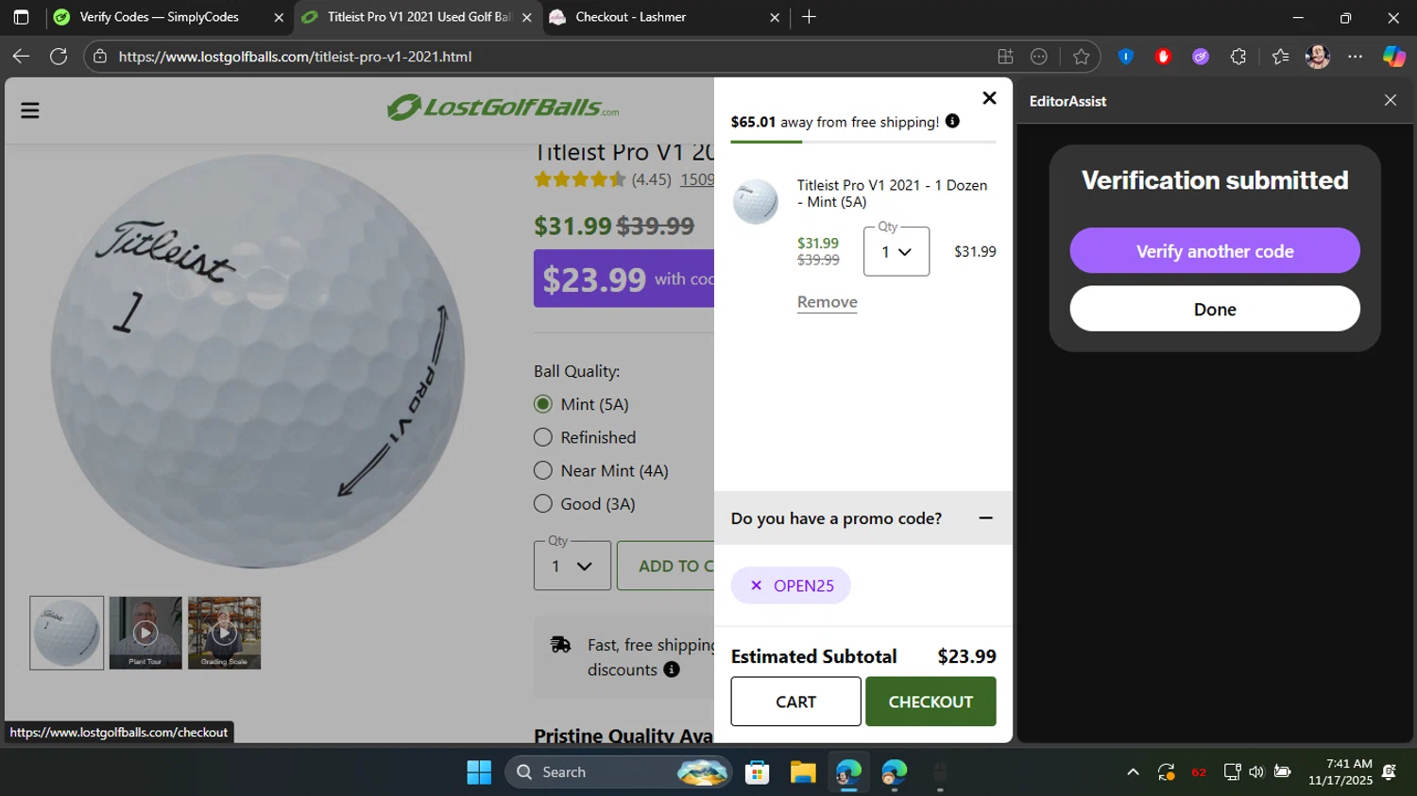Click the star rating on product page
The height and width of the screenshot is (796, 1417).
click(580, 179)
